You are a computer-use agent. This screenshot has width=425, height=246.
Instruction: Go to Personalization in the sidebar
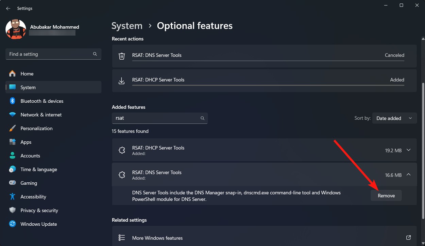(36, 128)
